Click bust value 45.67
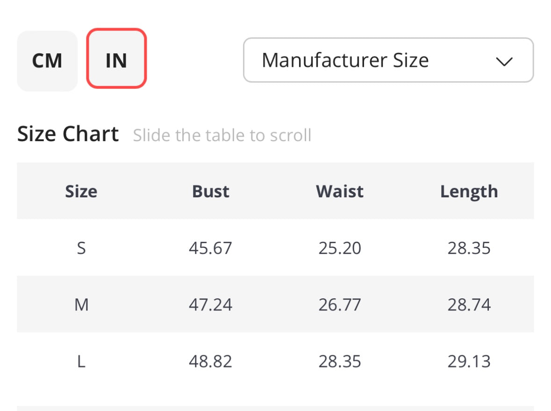The width and height of the screenshot is (551, 411). (210, 248)
